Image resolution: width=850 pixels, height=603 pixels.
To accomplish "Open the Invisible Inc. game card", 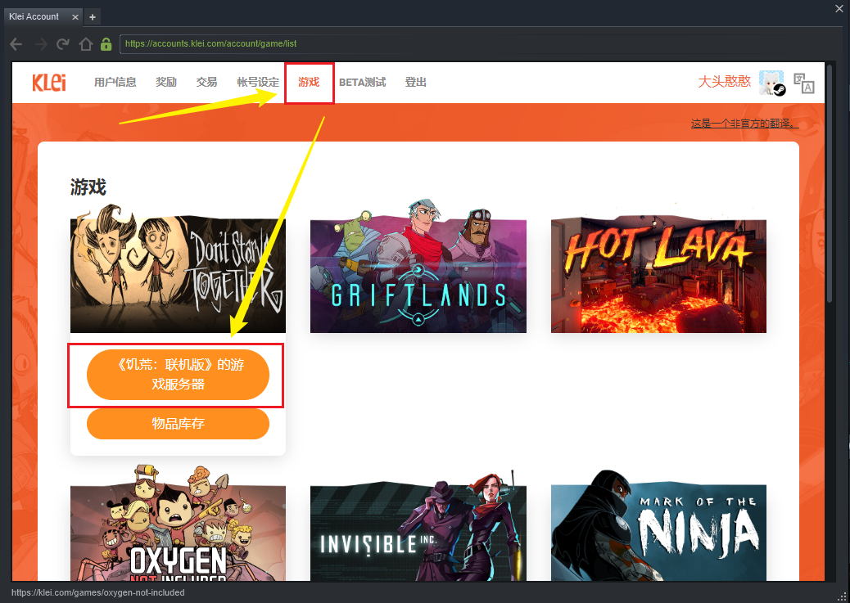I will (418, 526).
